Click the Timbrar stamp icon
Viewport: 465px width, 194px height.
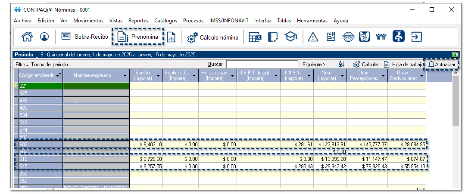348,37
